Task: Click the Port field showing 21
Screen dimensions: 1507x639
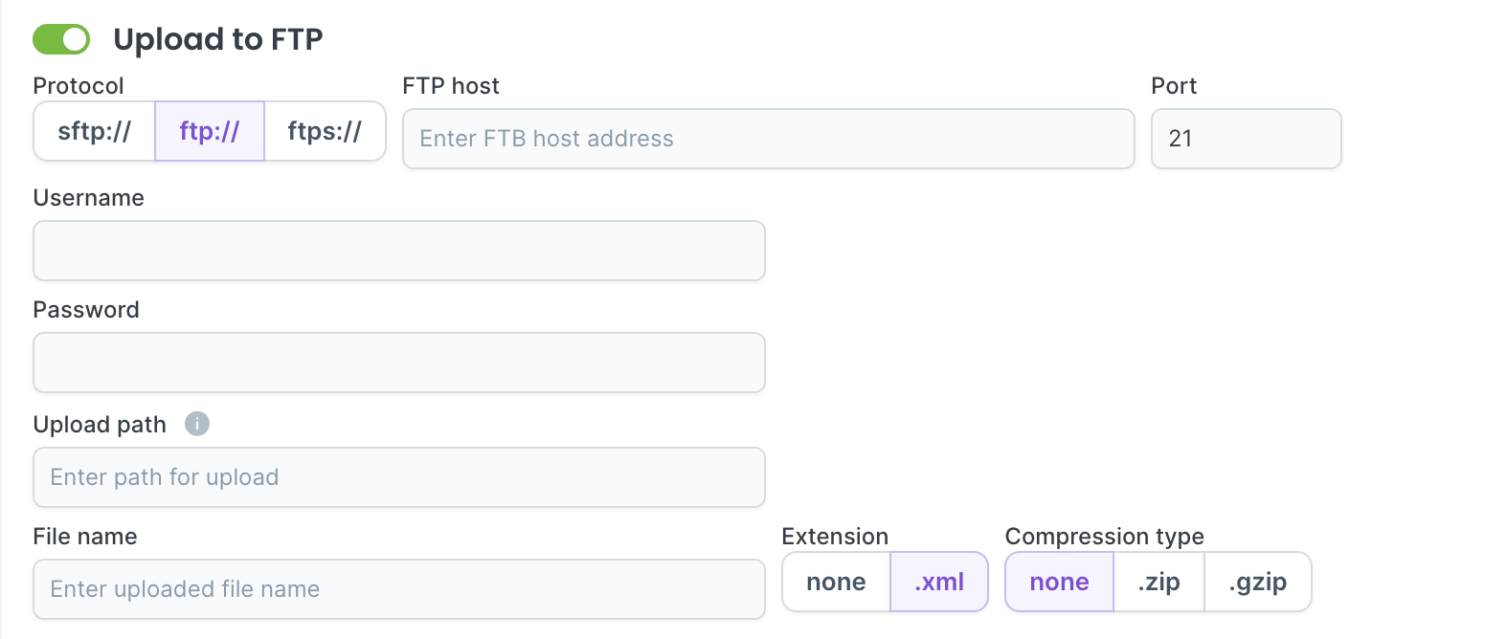Action: [x=1246, y=139]
